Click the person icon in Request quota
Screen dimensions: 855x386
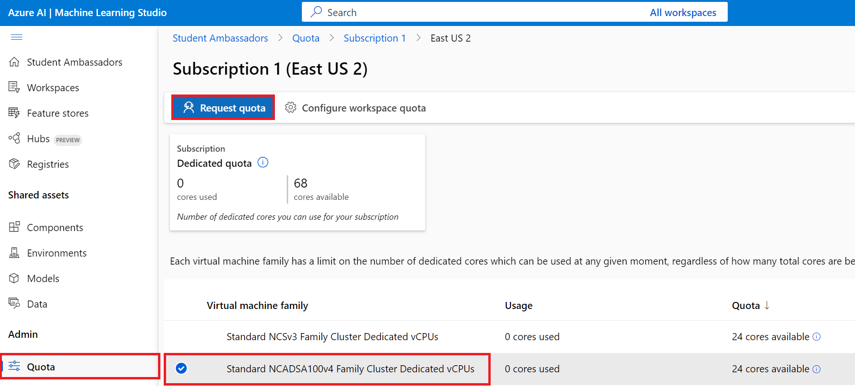(188, 108)
